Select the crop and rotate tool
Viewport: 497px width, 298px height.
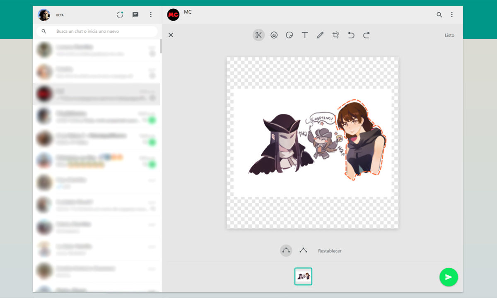[x=335, y=35]
